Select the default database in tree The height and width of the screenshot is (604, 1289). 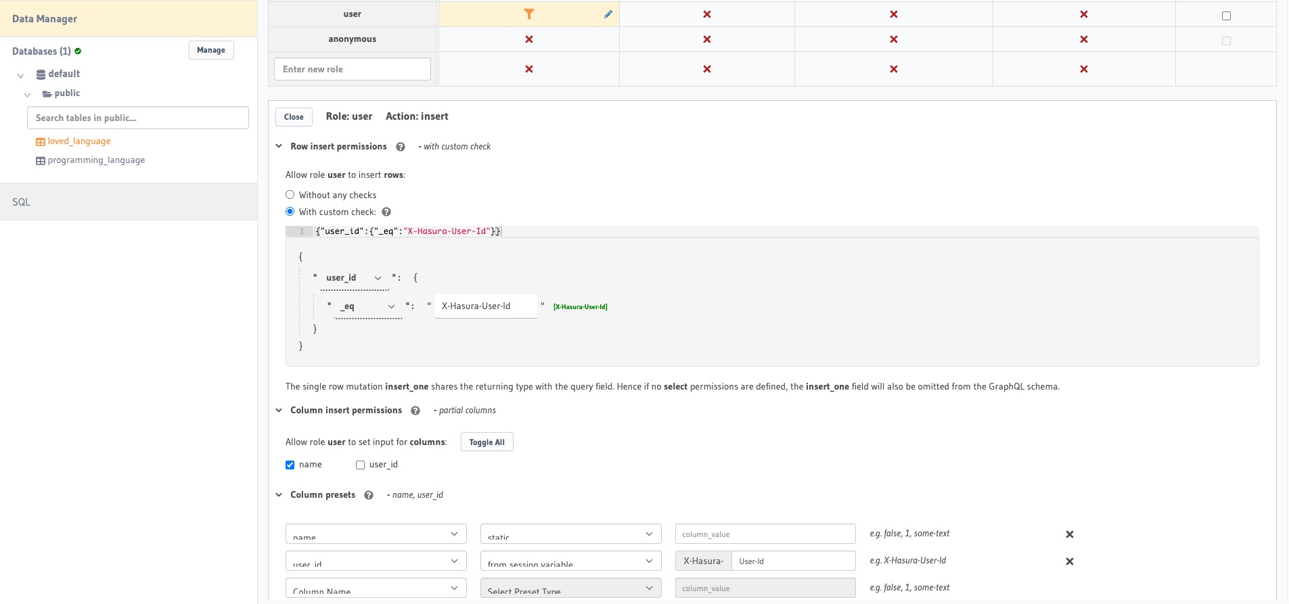tap(64, 74)
